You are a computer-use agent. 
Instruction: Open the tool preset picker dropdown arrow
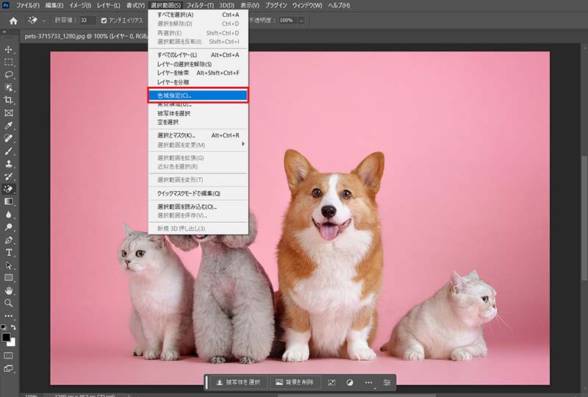[x=44, y=21]
